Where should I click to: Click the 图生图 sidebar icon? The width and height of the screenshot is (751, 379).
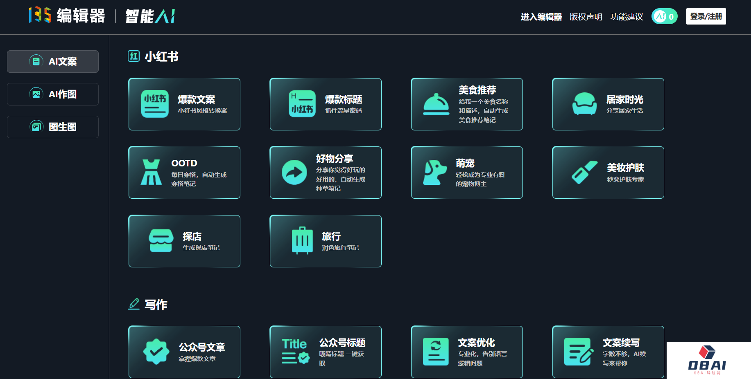click(x=36, y=127)
